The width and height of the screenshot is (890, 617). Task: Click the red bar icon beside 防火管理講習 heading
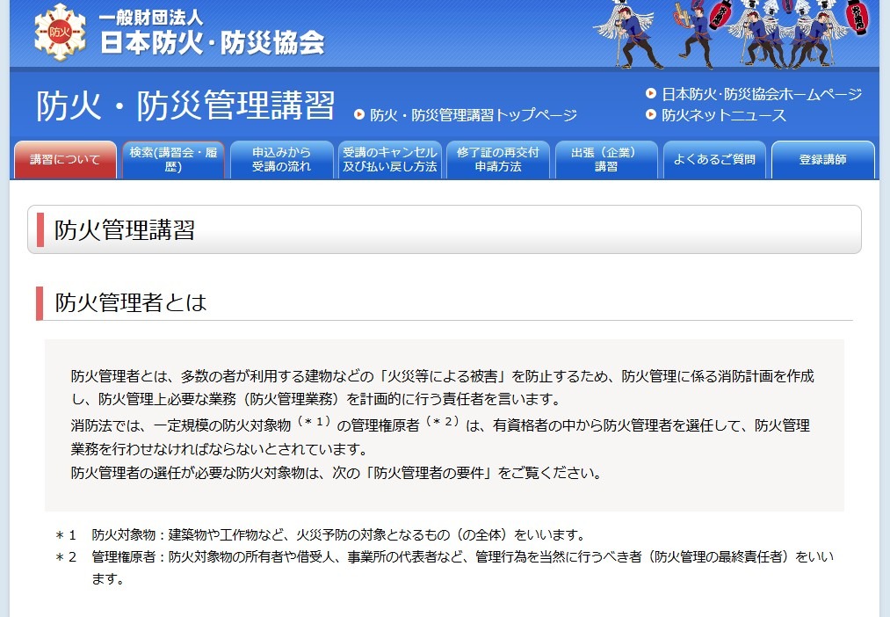pyautogui.click(x=39, y=229)
